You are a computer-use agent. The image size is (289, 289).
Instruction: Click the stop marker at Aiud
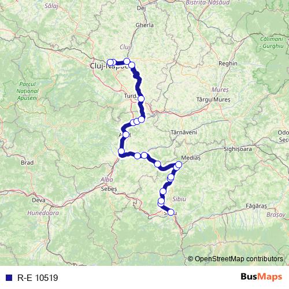tap(126, 135)
